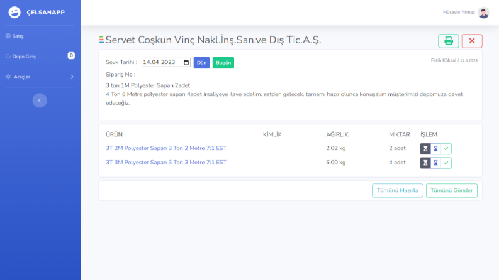Click the ÜRÜN column header
This screenshot has height=280, width=499.
point(115,134)
